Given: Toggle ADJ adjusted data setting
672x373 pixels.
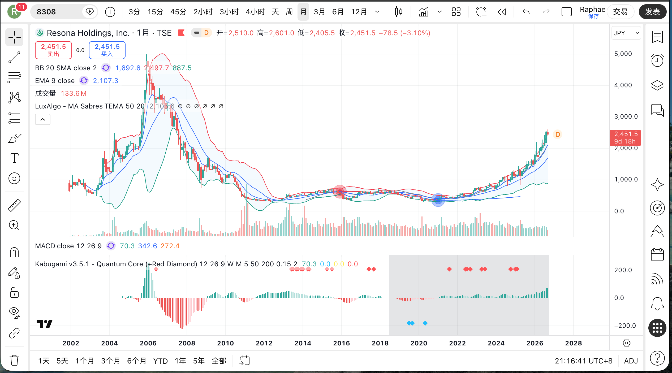Looking at the screenshot, I should click(631, 361).
